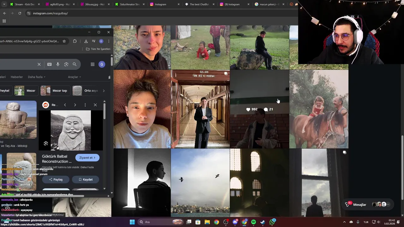Open Discord from the taskbar

235,222
